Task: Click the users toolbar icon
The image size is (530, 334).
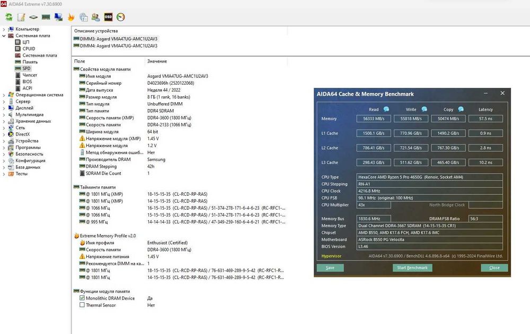Action: [95, 17]
